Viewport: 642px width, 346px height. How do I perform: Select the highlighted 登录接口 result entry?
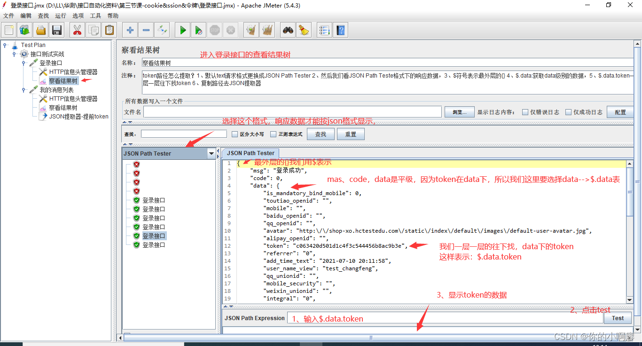[x=154, y=236]
